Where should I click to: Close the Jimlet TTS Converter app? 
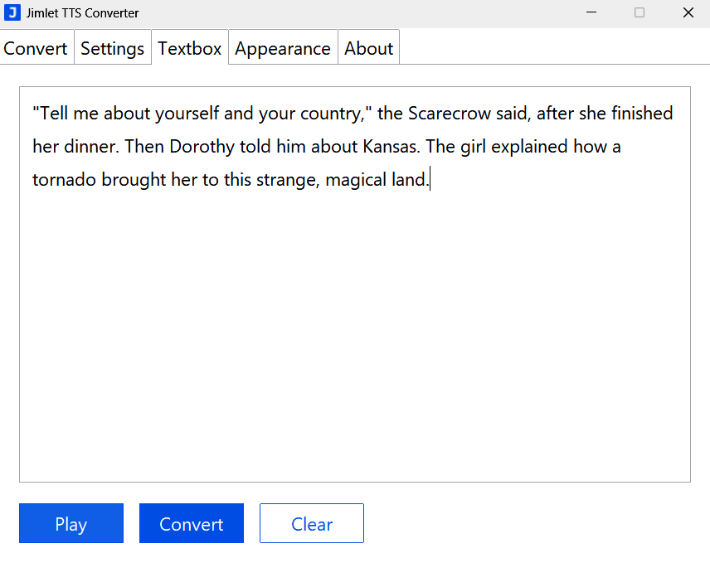(688, 12)
